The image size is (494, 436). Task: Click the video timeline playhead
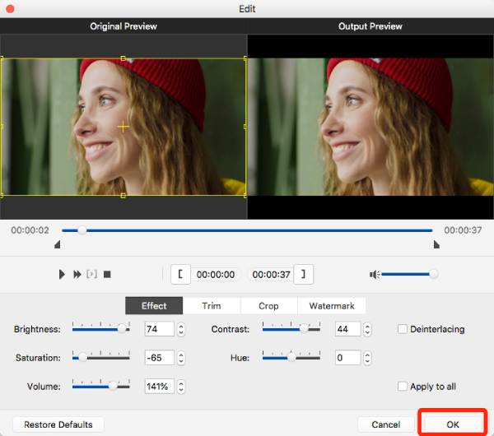82,230
